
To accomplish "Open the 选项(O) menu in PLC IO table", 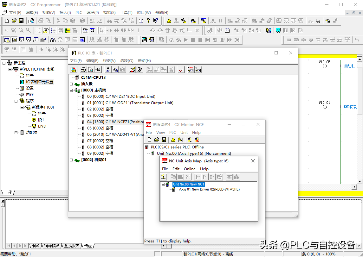I will 126,61.
